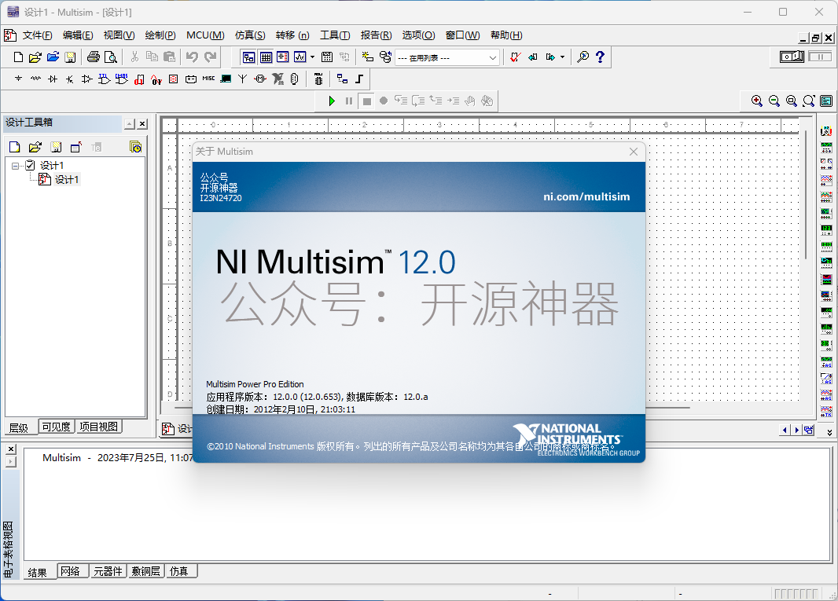Click the Save diskette icon in main toolbar
The image size is (838, 601).
coord(70,57)
